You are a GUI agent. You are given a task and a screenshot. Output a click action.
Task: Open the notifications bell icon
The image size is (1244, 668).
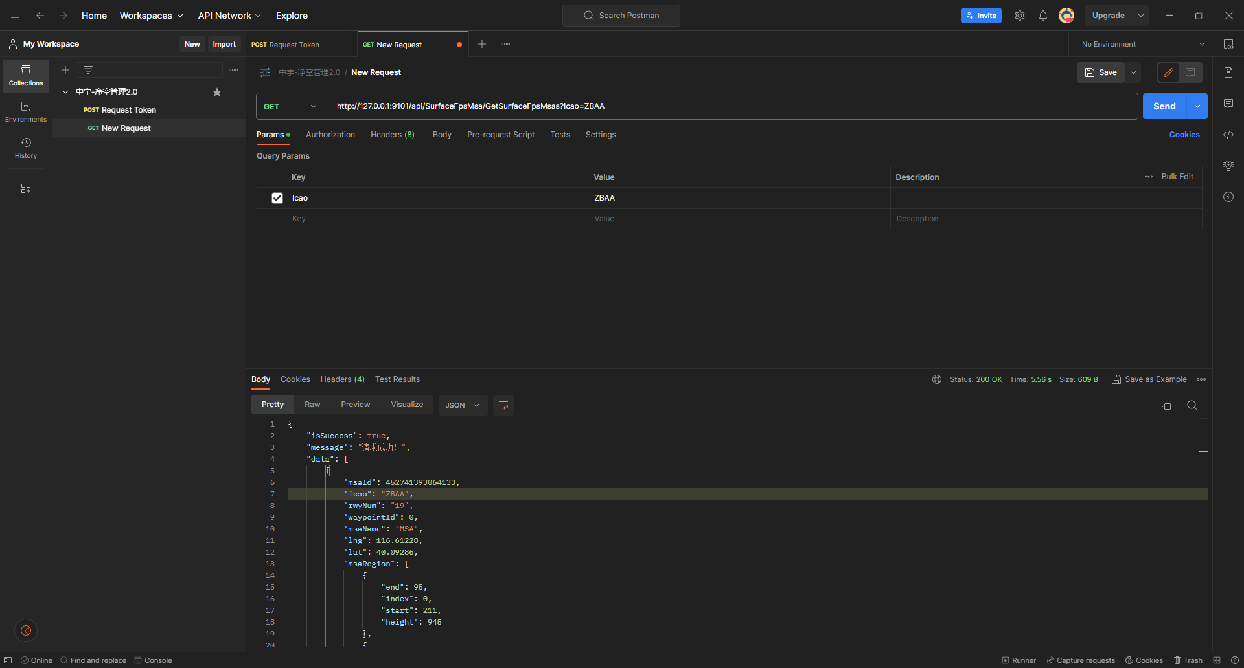(1043, 16)
